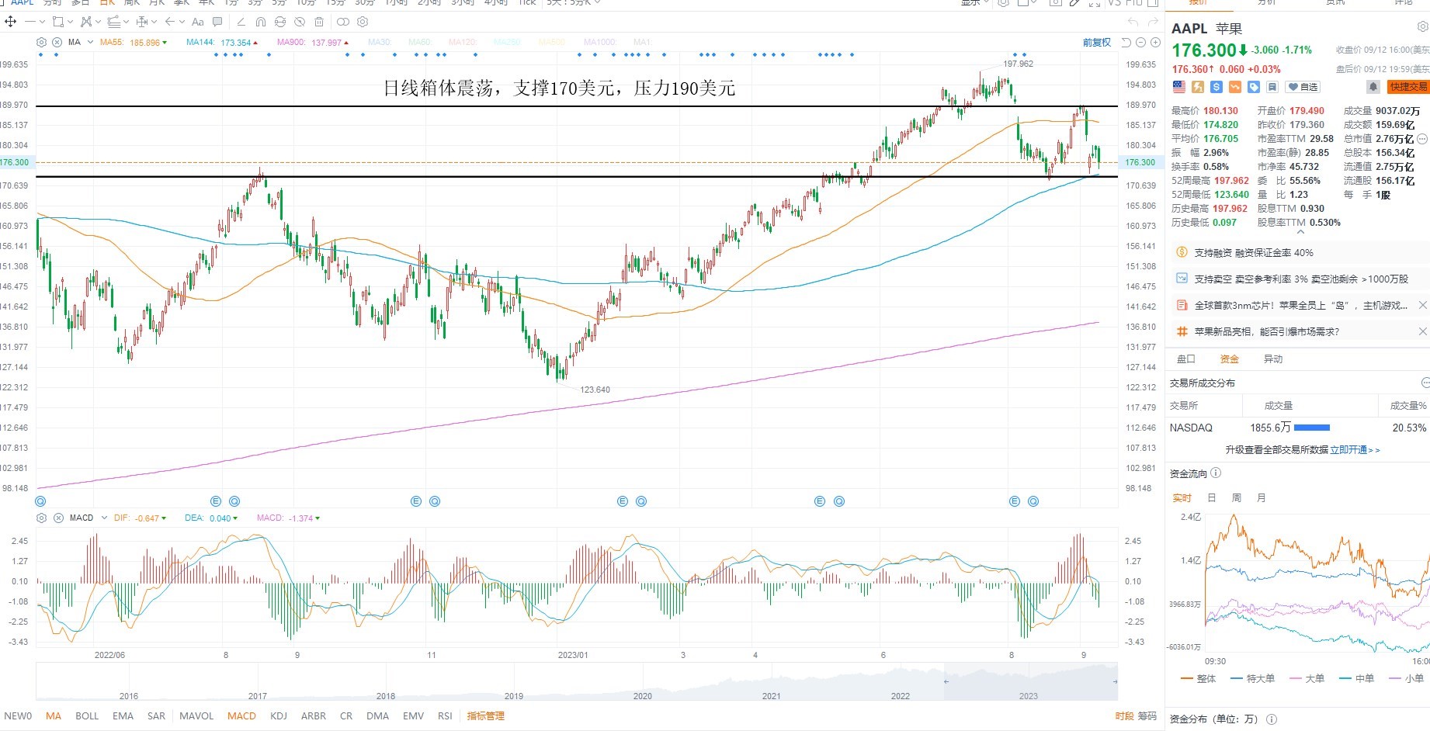Screen dimensions: 1430x731
Task: Switch to the KDJ indicator tab
Action: tap(279, 715)
